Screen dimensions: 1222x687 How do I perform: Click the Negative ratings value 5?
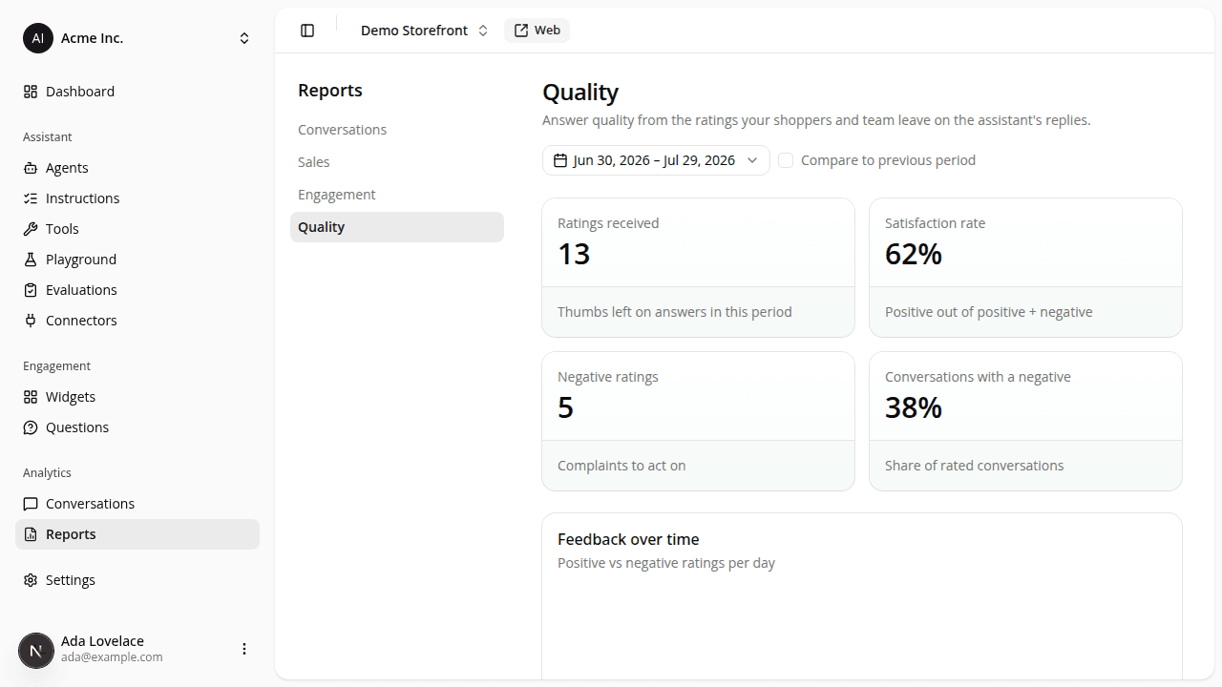566,407
